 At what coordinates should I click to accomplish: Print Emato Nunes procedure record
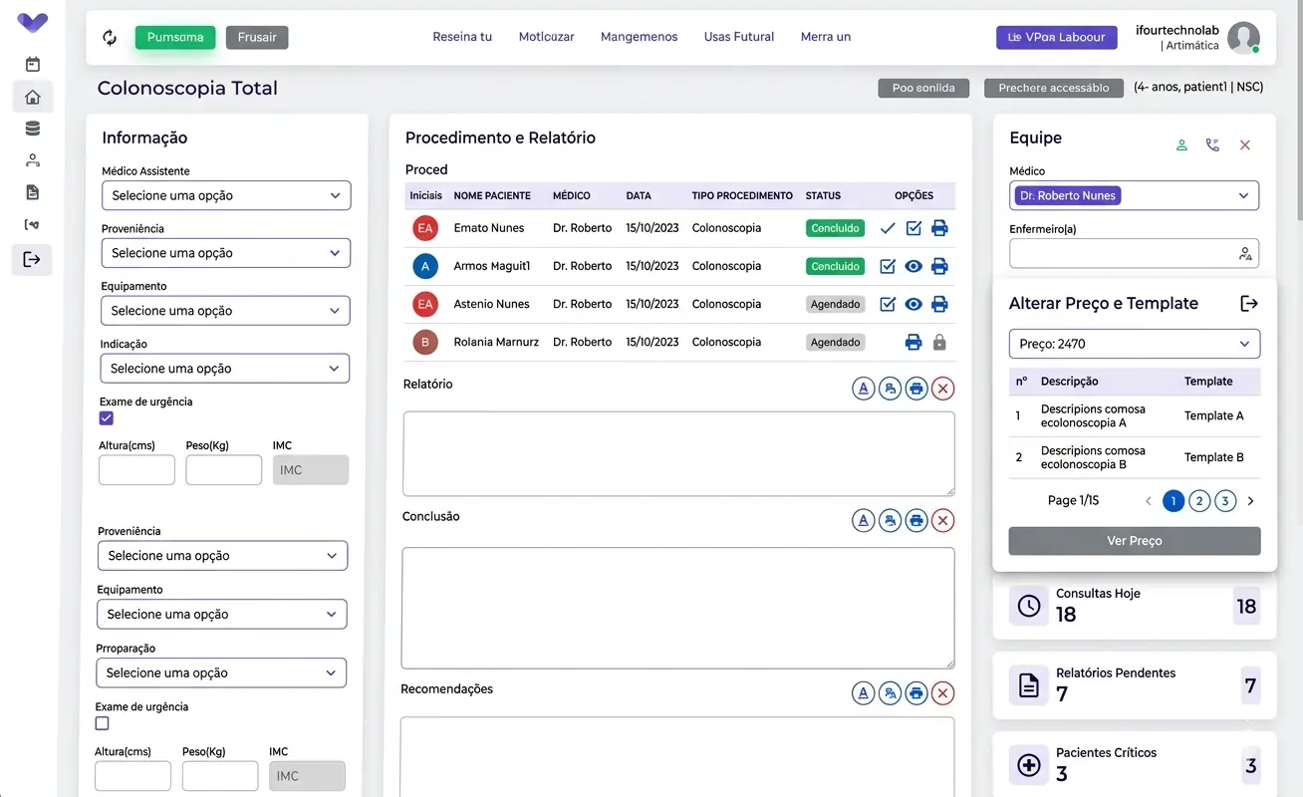click(x=939, y=228)
